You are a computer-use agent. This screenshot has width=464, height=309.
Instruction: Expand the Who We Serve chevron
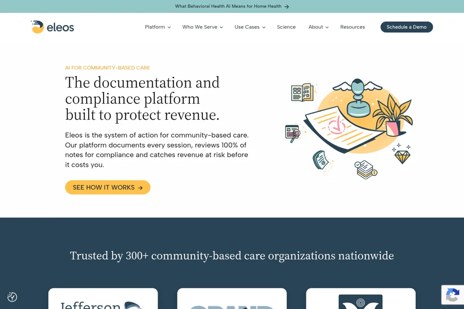221,27
